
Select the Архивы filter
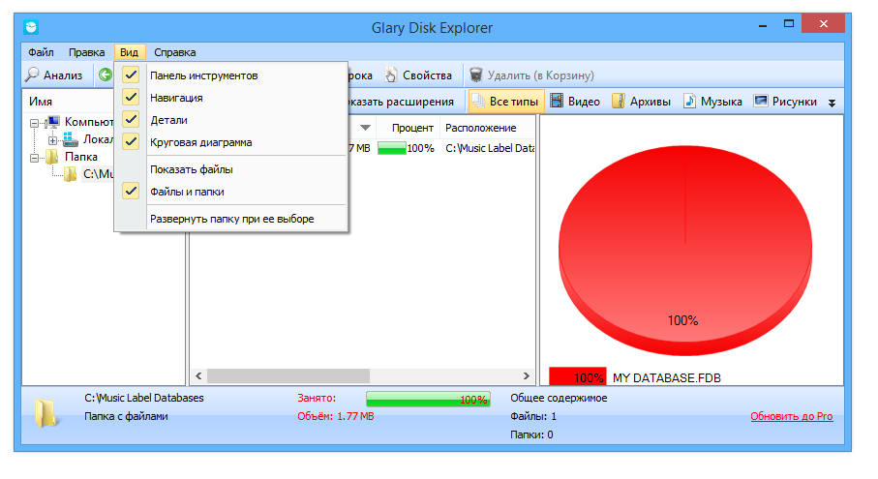[642, 102]
